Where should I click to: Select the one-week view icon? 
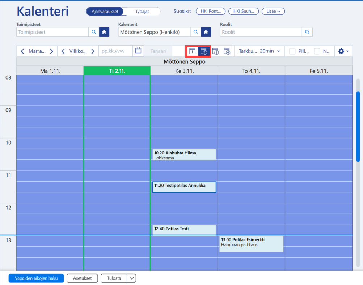click(x=204, y=51)
